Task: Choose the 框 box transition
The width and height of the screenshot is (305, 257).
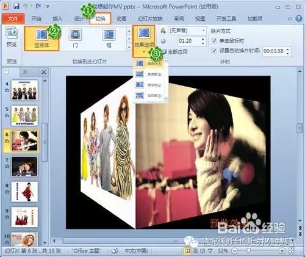Action: [109, 38]
